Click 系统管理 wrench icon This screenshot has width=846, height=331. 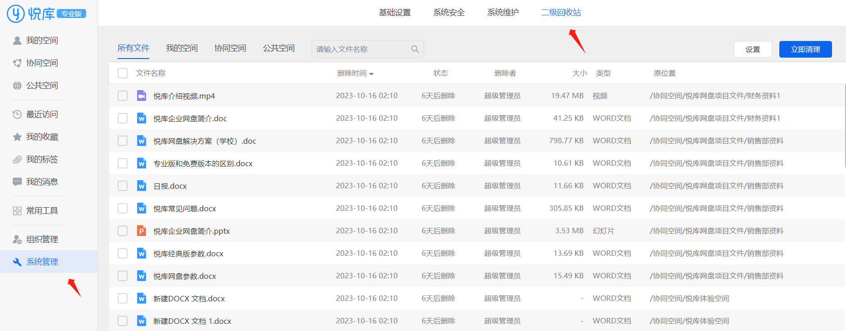[17, 262]
